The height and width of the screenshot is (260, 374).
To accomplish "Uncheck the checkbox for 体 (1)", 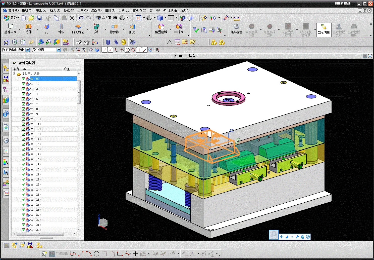I will (x=24, y=84).
